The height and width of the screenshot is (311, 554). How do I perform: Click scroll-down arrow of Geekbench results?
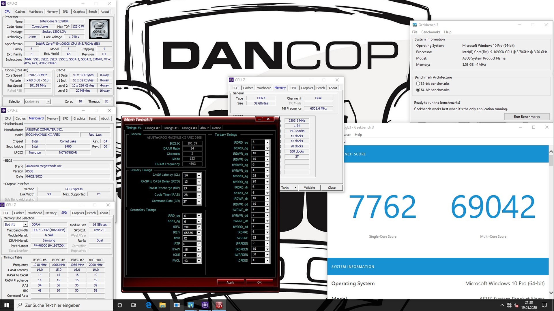point(551,293)
